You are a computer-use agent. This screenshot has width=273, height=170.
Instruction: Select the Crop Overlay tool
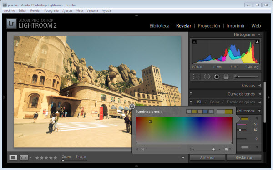pos(197,77)
